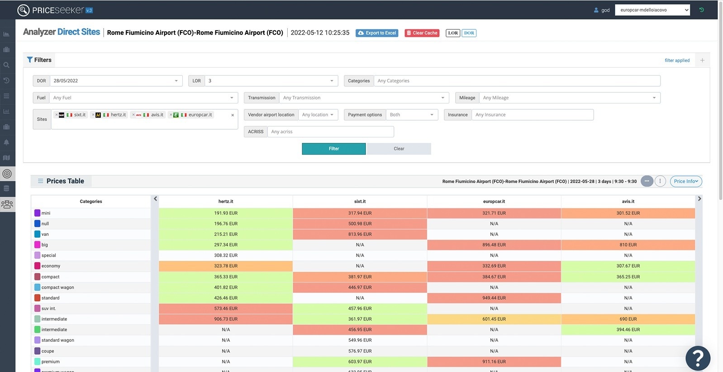
Task: Click the ACRISS input field
Action: pyautogui.click(x=331, y=132)
